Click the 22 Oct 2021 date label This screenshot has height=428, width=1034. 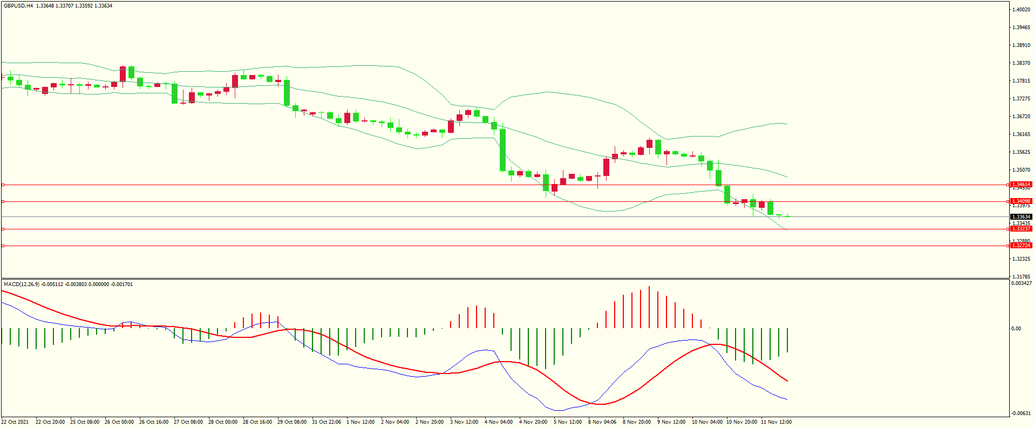click(x=15, y=422)
